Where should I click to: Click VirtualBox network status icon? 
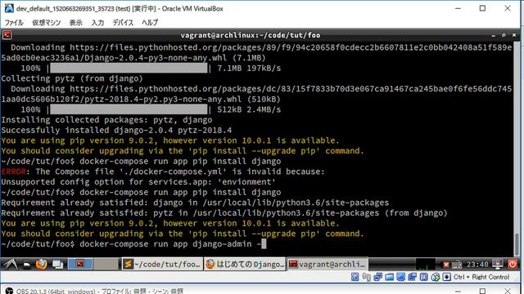378,277
